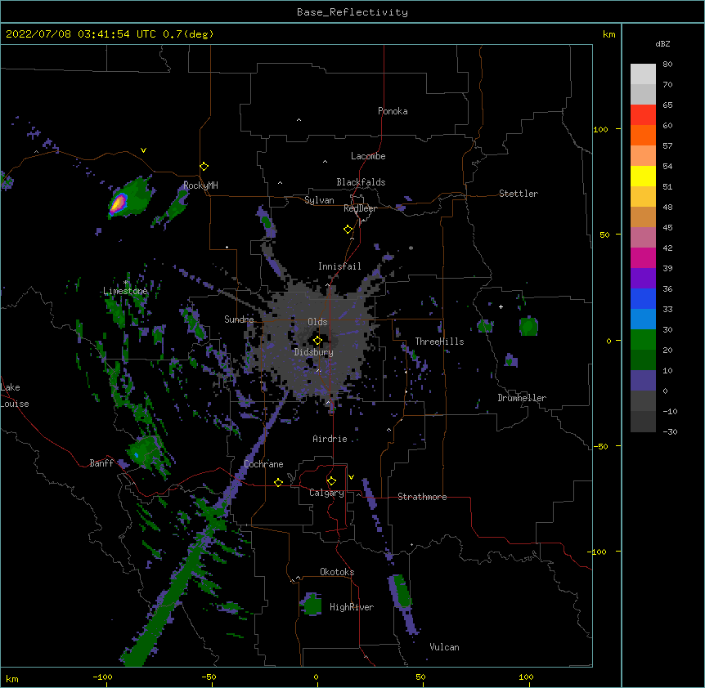Select the green echo beside HighRiver label
Screen dimensions: 705x688
(312, 605)
